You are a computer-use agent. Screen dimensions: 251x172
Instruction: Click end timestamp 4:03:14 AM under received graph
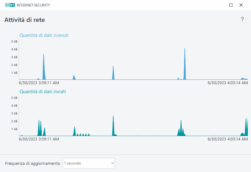coord(228,83)
